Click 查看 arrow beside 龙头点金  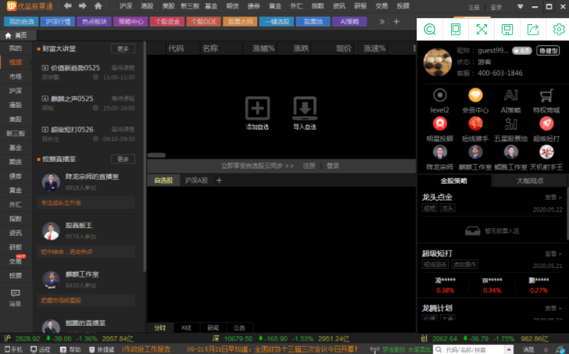click(553, 198)
